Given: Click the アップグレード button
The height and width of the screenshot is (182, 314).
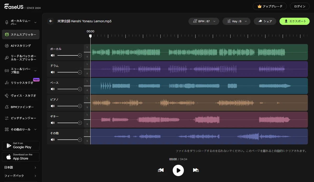Looking at the screenshot, I should coord(270,6).
